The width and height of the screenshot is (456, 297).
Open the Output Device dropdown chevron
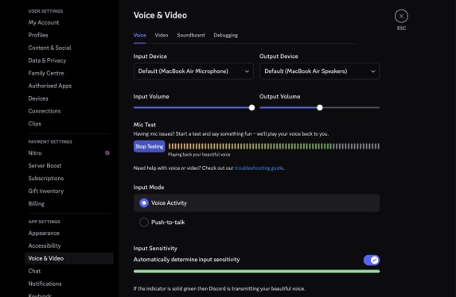pos(372,71)
